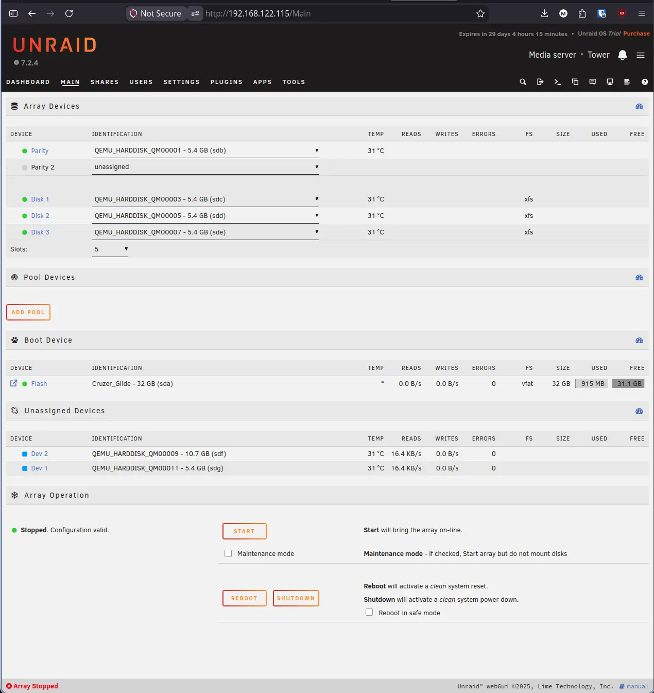The image size is (654, 693).
Task: Open the Parity disk assignment dropdown
Action: tap(205, 150)
